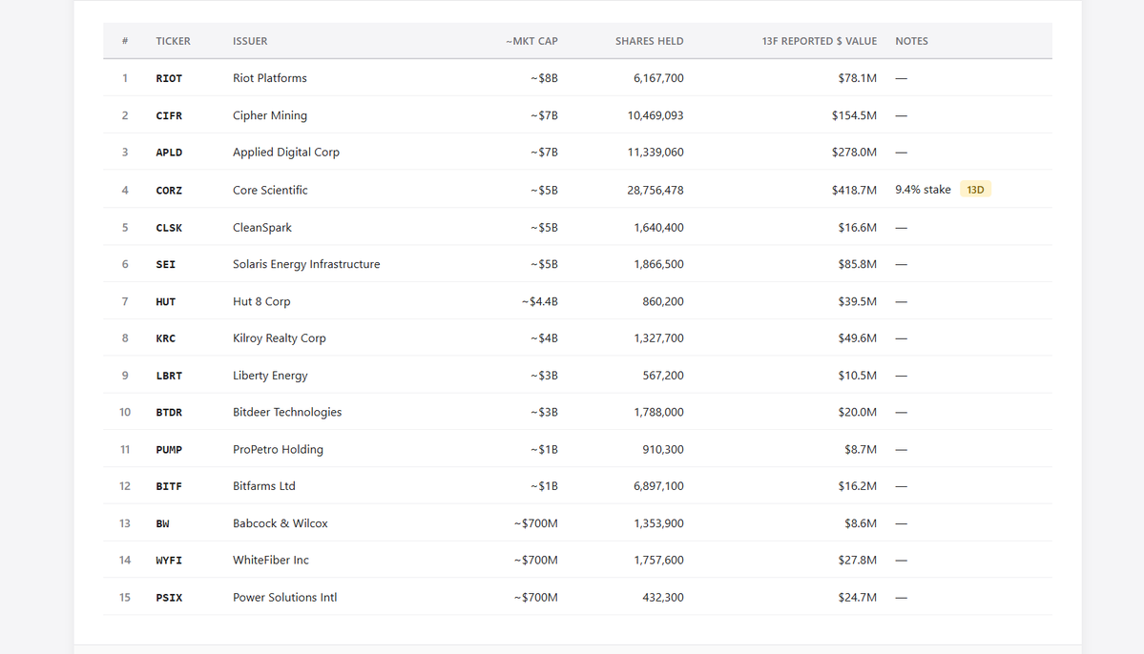The height and width of the screenshot is (654, 1144).
Task: Click the 13F REPORTED $ VALUE header
Action: [x=820, y=41]
